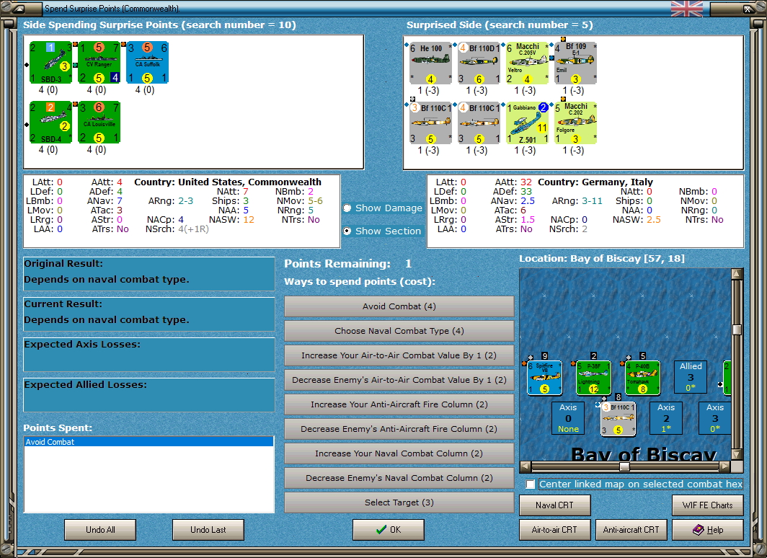Click the Spitfire counter on the map

click(544, 378)
